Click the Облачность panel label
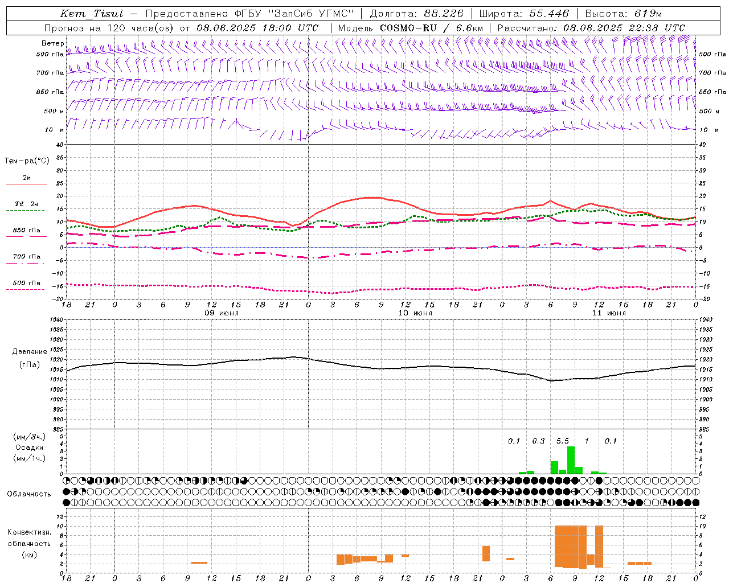The height and width of the screenshot is (583, 729). tap(29, 494)
